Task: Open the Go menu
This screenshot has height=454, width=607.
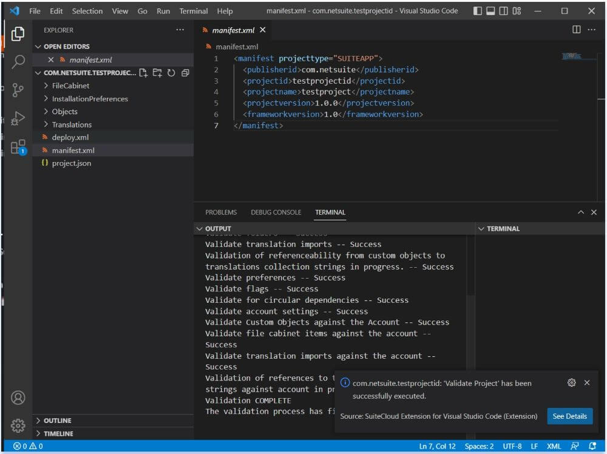Action: coord(142,11)
